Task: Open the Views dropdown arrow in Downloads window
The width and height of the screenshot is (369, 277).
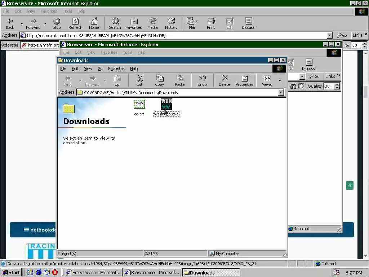Action: 280,80
